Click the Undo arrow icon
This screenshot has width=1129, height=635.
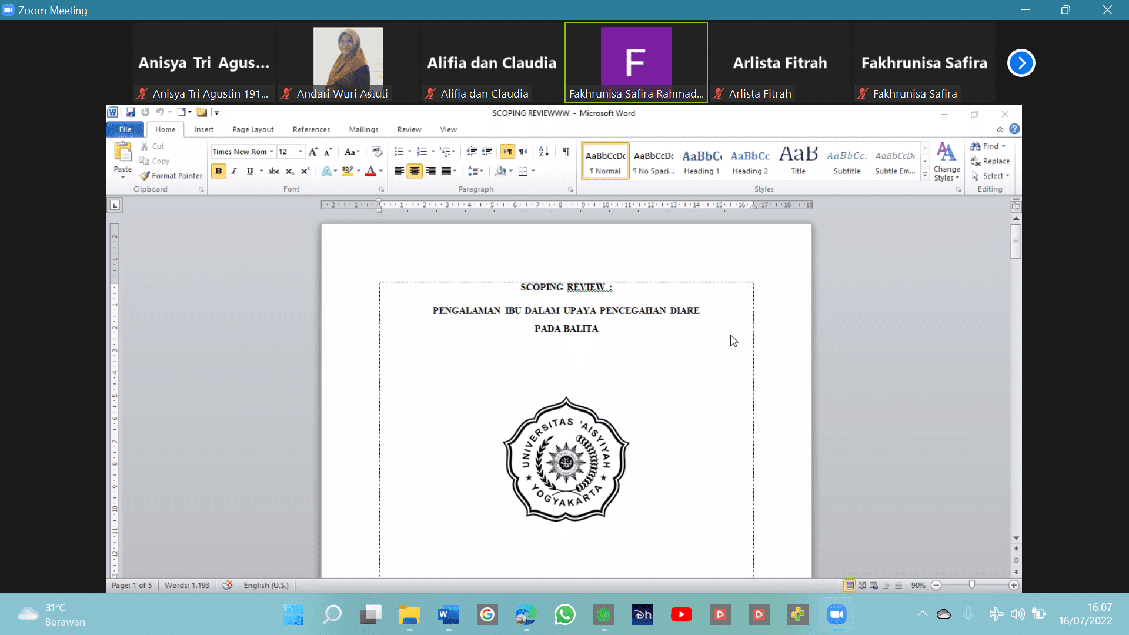pos(159,112)
